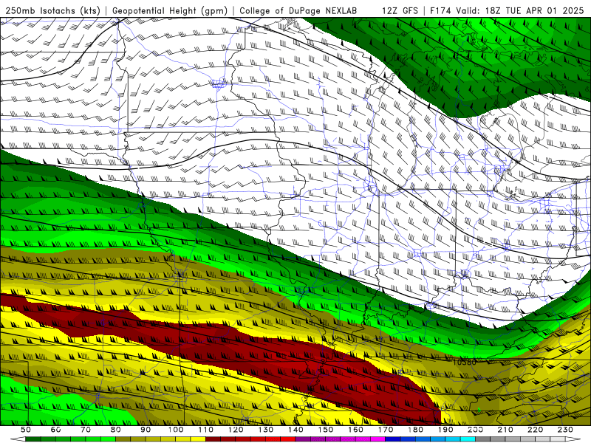Pick the bright red swatch below 140
The image size is (591, 443).
click(288, 439)
